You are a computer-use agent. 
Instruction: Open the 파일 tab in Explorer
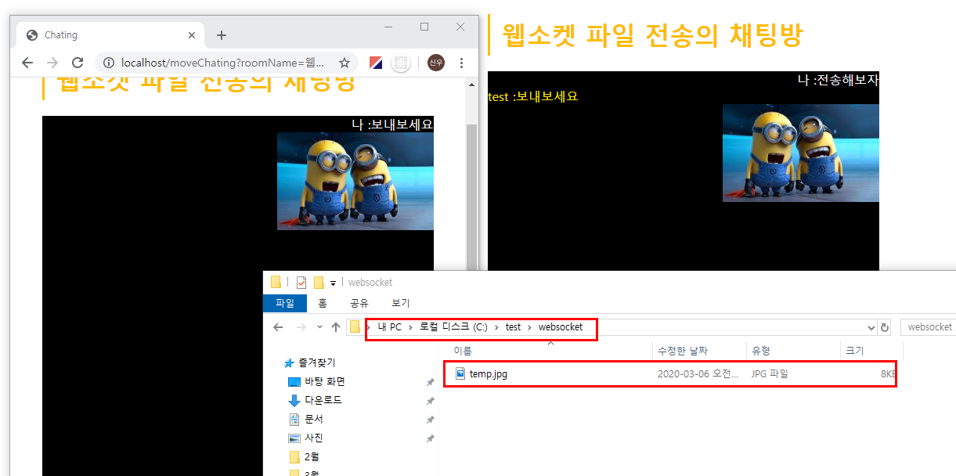click(285, 303)
